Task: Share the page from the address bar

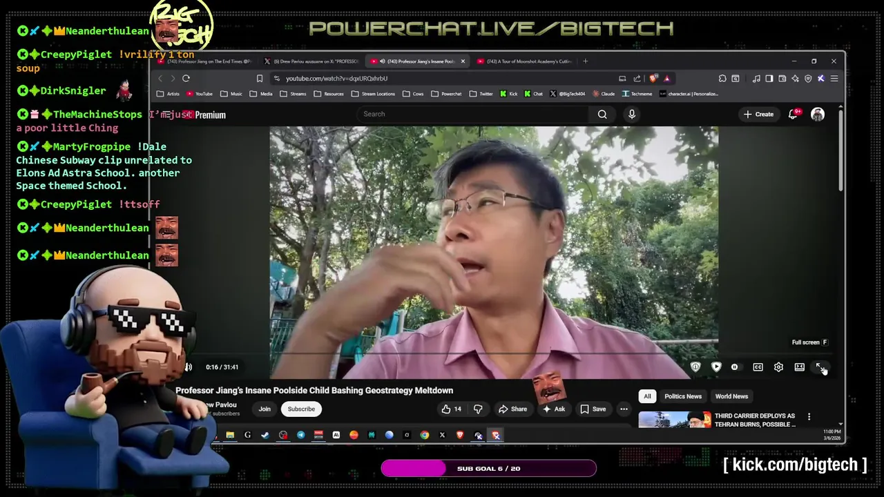Action: [637, 79]
